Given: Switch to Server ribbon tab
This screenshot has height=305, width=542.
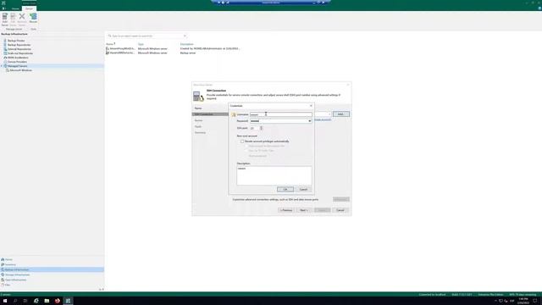Looking at the screenshot, I should (x=29, y=8).
